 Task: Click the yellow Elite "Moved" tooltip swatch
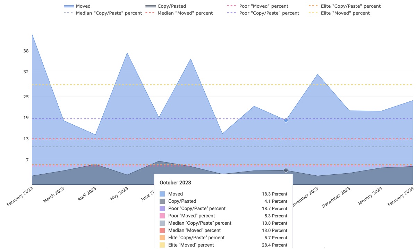click(162, 245)
